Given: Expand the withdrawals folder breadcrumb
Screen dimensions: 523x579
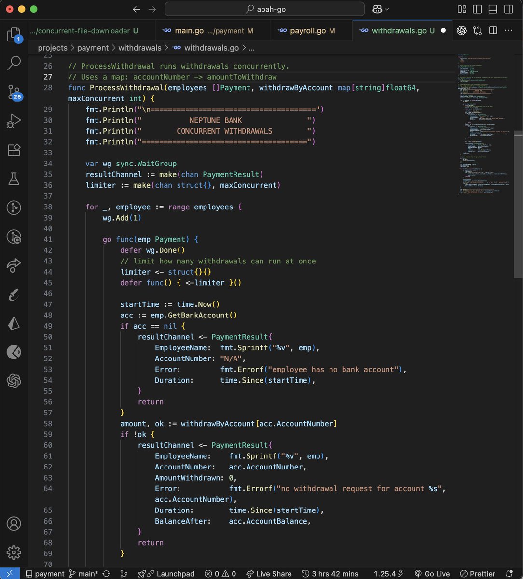Looking at the screenshot, I should [139, 48].
